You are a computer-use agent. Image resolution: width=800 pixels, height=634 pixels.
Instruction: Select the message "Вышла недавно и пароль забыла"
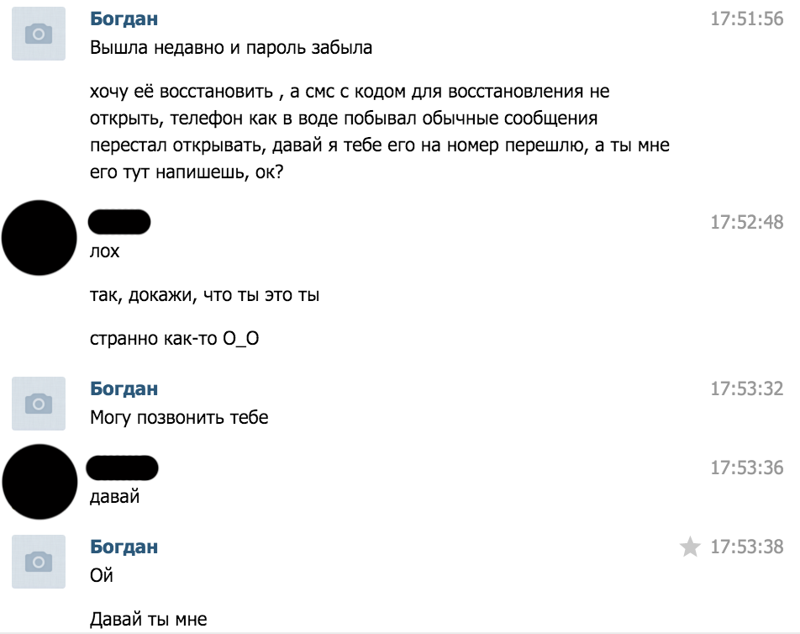tap(231, 48)
